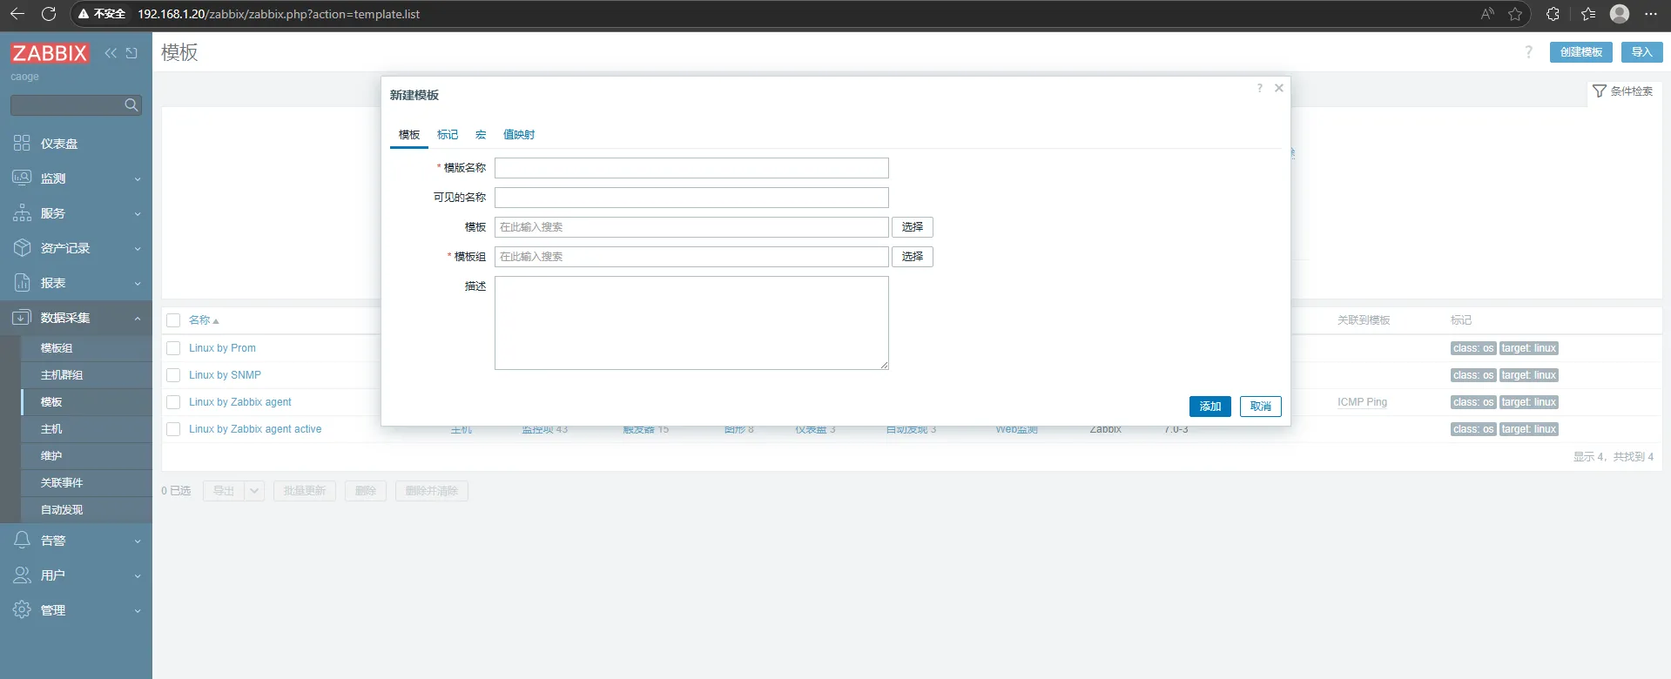Image resolution: width=1671 pixels, height=679 pixels.
Task: Click the sidebar search magnifier icon
Action: click(x=131, y=105)
